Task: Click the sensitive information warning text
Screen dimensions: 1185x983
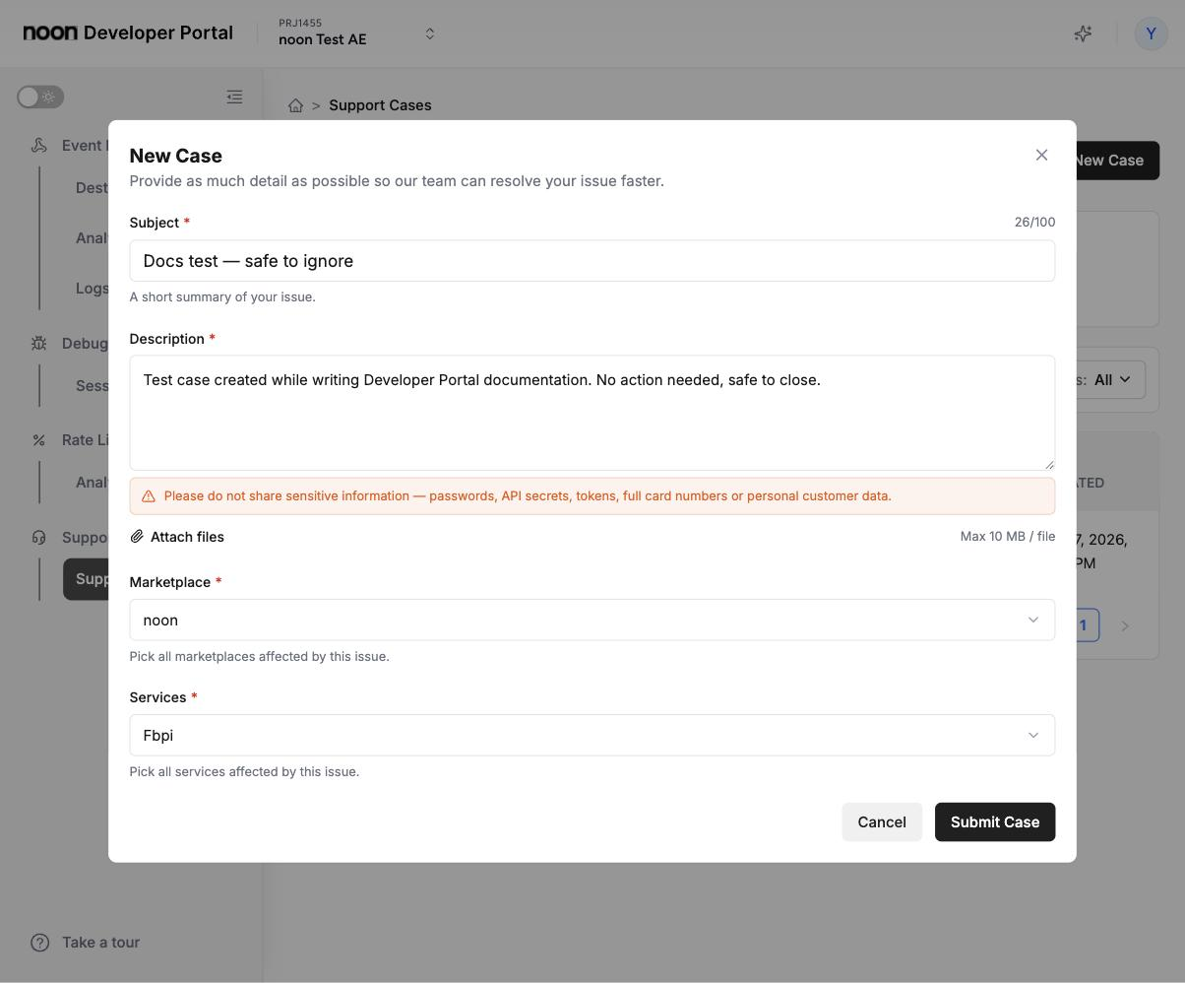Action: point(528,495)
